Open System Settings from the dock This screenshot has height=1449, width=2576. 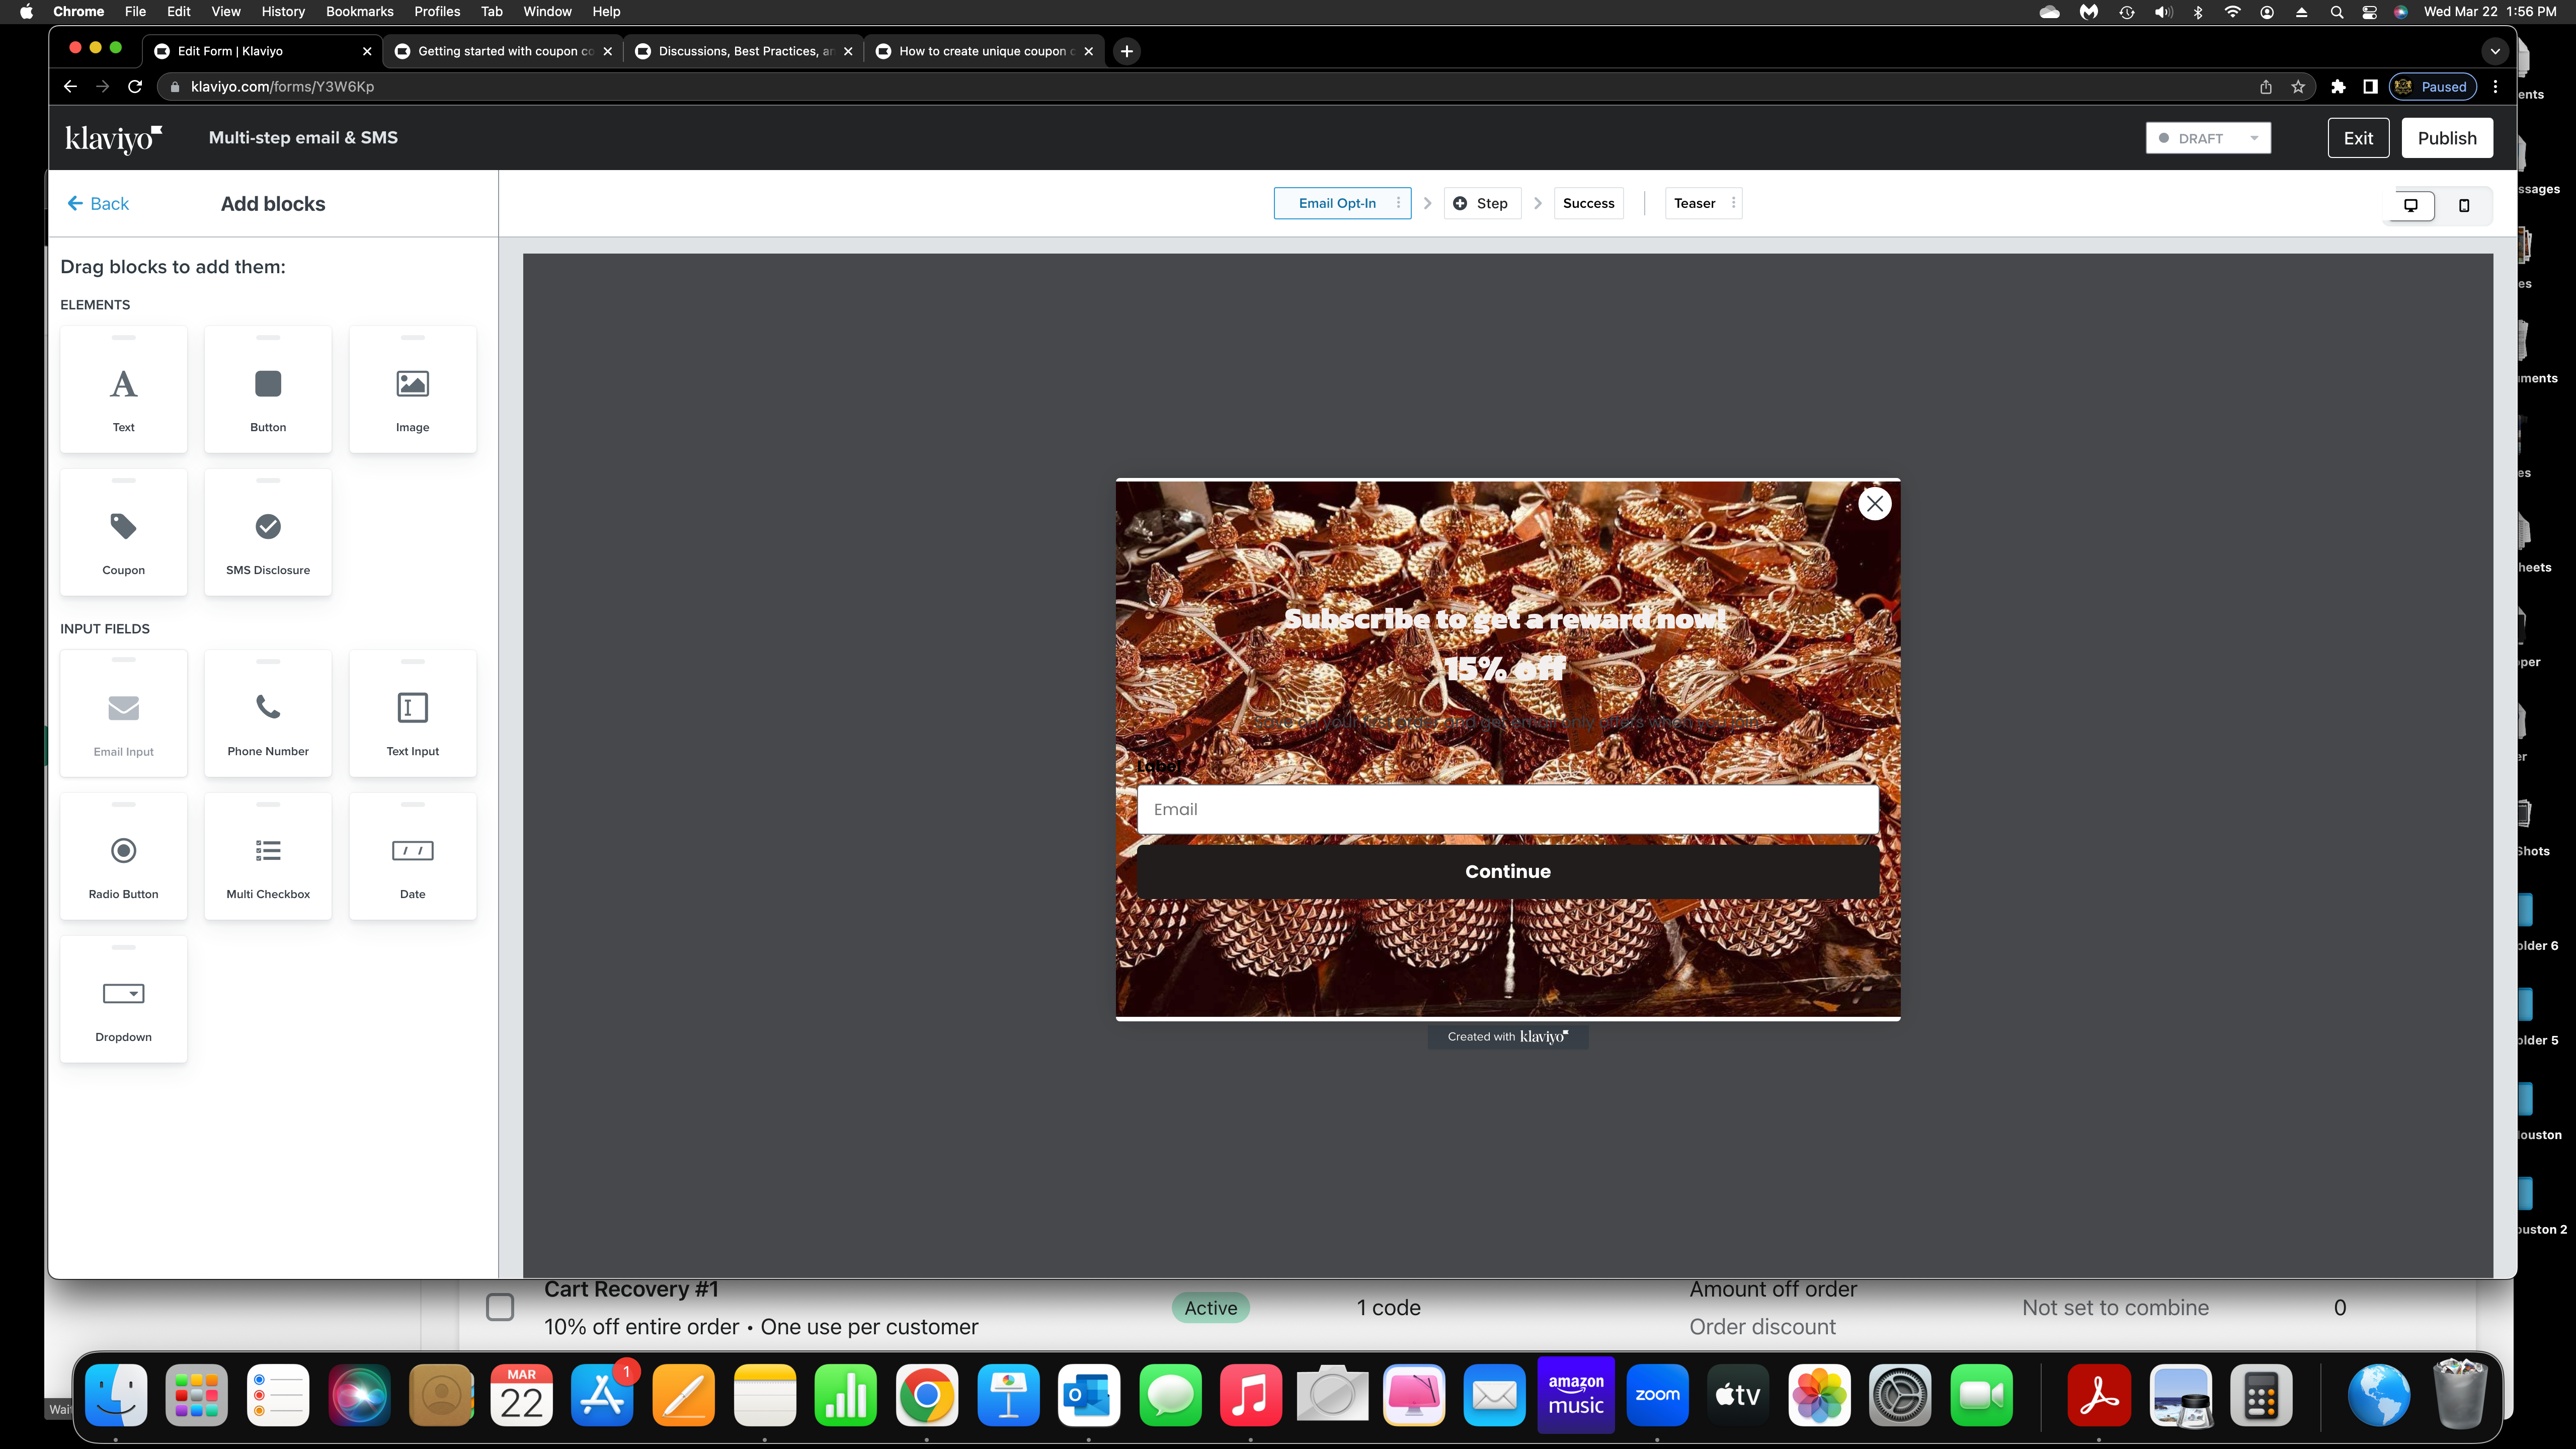click(x=1900, y=1395)
